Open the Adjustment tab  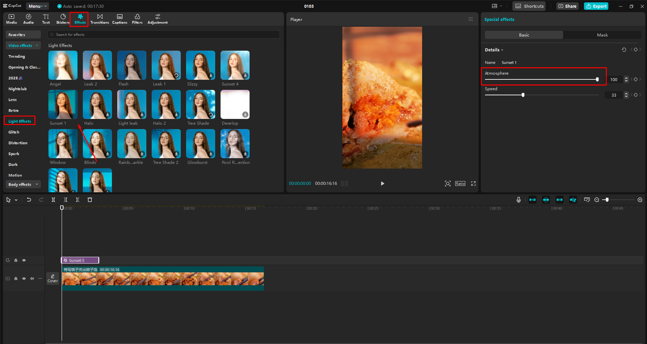(x=158, y=19)
